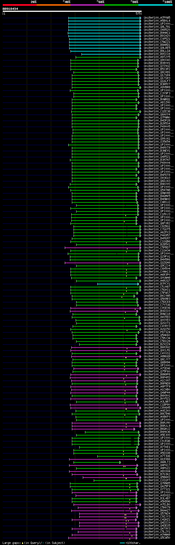Click the green alignment bar for UniRef100_A7T3U6
175x545 pixels.
(118, 456)
